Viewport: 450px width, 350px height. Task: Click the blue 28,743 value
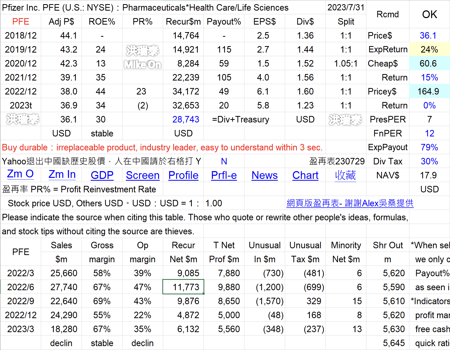click(x=183, y=119)
